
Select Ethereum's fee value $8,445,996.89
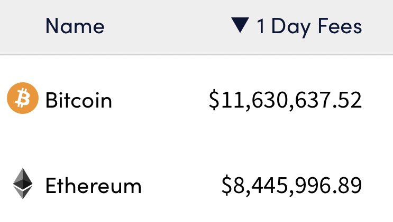292,185
